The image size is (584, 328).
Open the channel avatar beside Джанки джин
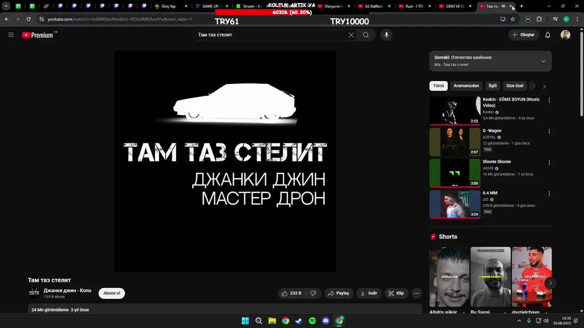34,293
